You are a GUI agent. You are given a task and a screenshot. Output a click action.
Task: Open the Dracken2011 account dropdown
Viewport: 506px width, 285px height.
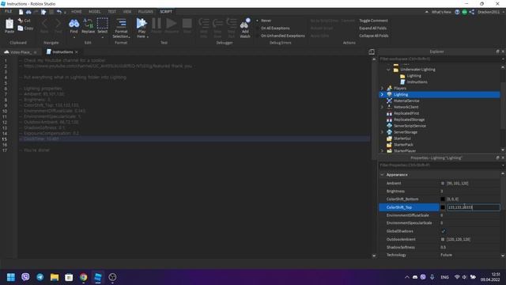pos(490,12)
